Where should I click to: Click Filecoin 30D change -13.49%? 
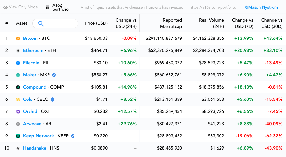(x=273, y=63)
